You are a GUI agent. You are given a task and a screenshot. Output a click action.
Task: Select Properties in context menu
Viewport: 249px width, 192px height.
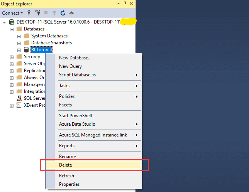pyautogui.click(x=93, y=184)
